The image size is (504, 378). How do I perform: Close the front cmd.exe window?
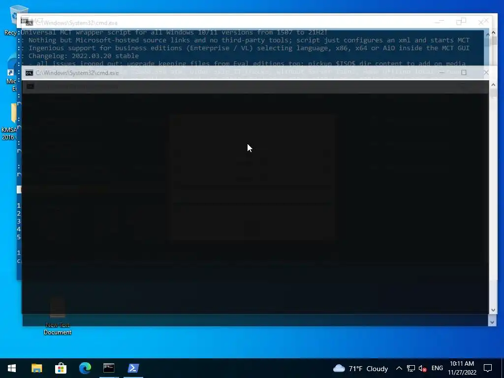(486, 73)
